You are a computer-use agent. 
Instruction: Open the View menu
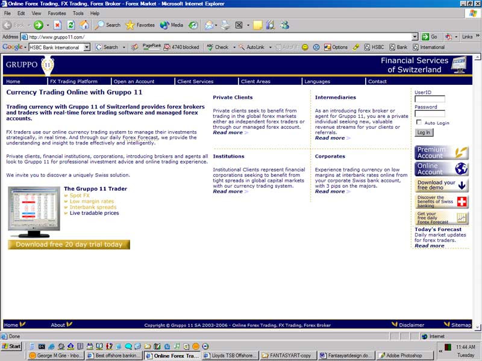tap(36, 13)
